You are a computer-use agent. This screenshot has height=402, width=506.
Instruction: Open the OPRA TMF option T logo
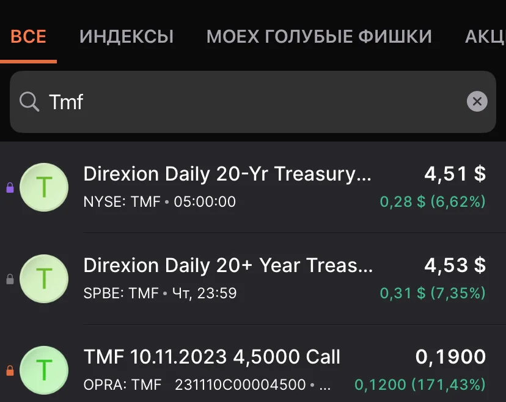pos(44,370)
